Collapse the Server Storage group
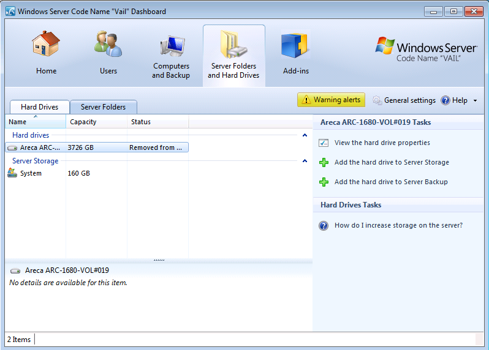Viewport: 489px width, 350px height. 305,161
